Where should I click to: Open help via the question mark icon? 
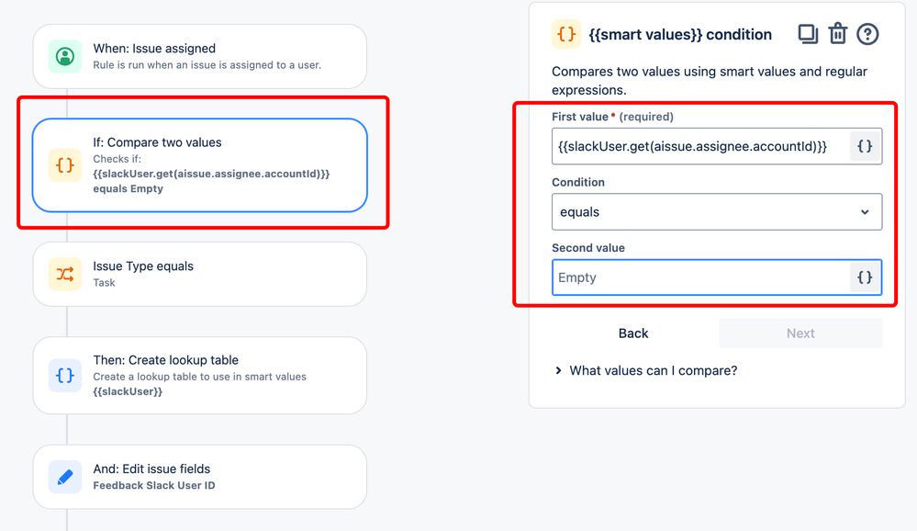(x=867, y=34)
